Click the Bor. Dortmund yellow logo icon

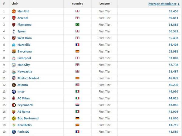pos(14,118)
